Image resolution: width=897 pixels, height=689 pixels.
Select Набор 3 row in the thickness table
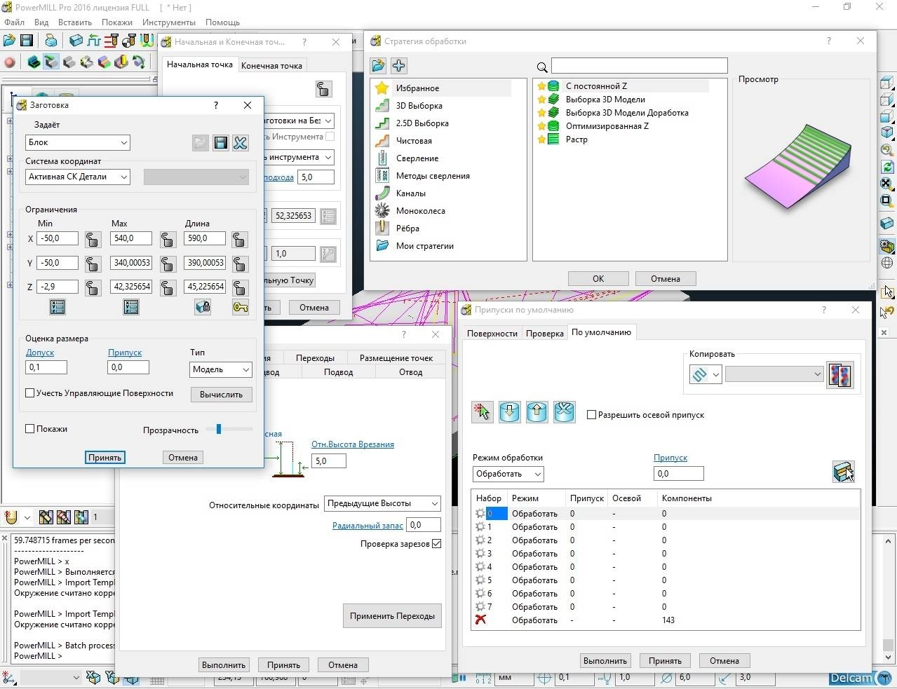point(665,554)
